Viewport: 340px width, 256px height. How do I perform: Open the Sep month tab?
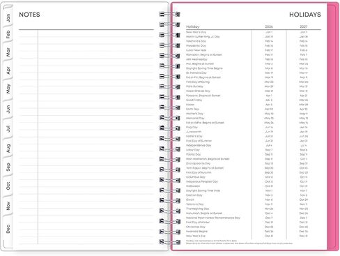pos(8,167)
